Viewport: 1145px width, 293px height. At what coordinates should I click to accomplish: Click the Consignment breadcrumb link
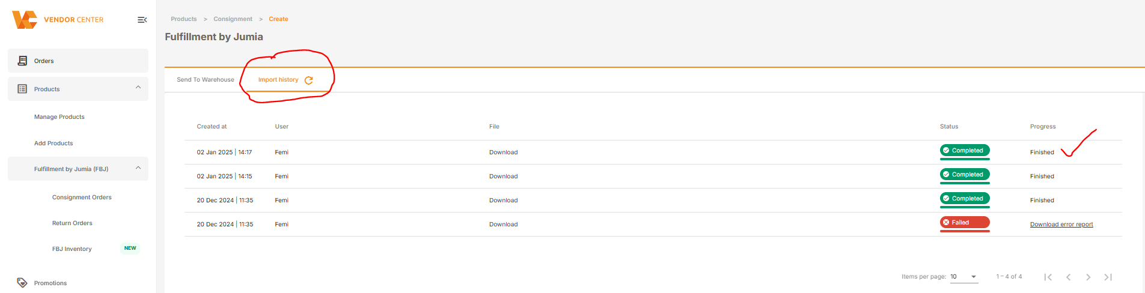233,19
